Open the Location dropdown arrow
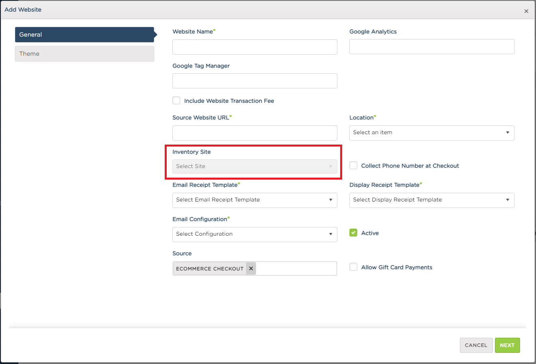This screenshot has height=364, width=536. tap(508, 133)
